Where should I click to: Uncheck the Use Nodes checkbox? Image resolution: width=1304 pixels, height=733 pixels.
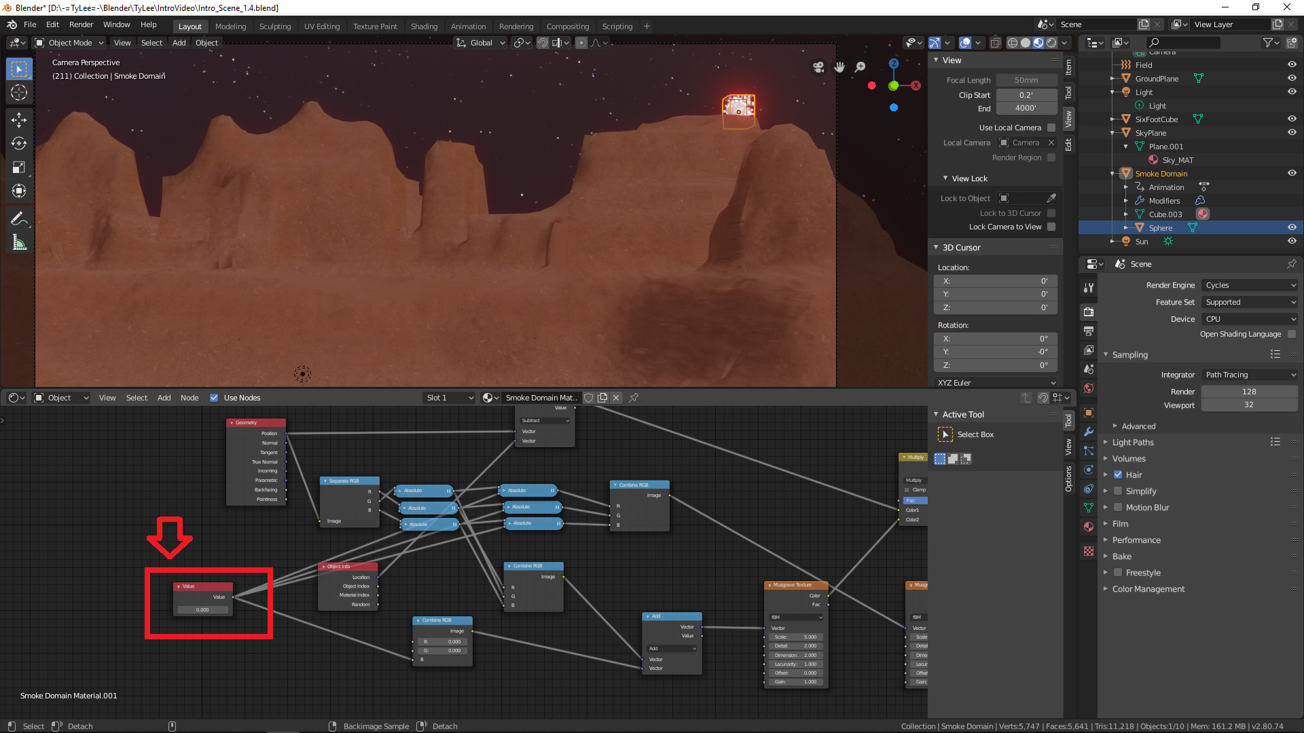coord(214,398)
